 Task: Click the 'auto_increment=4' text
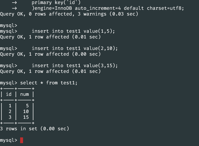(98, 8)
